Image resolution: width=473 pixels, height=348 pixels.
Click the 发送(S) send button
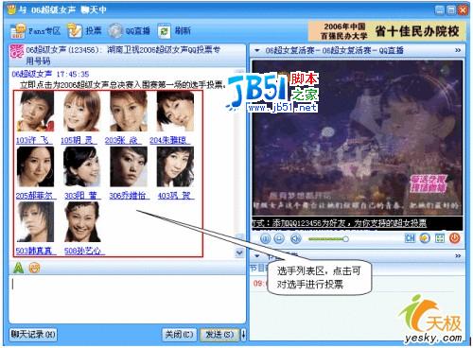(x=219, y=335)
